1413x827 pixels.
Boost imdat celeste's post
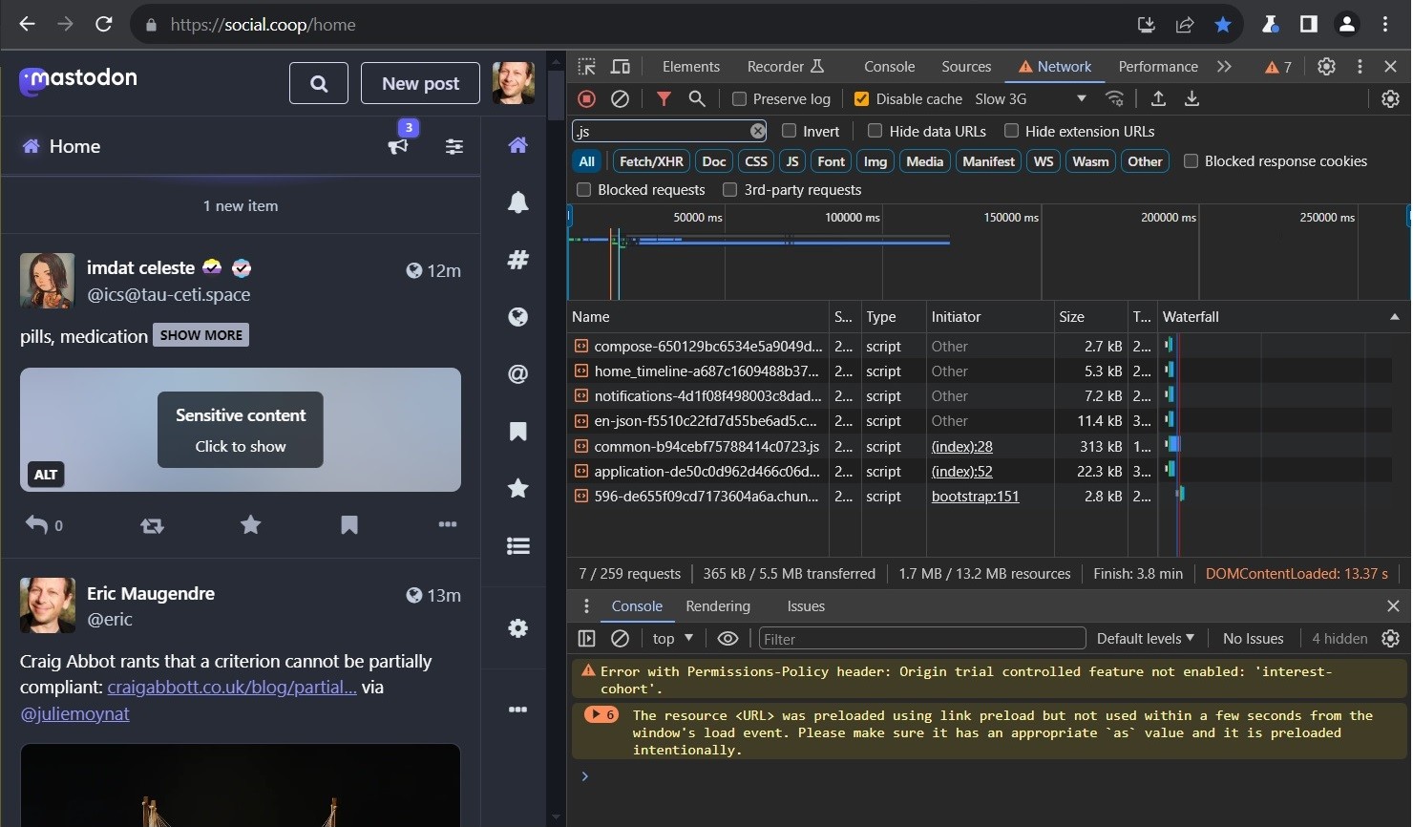coord(152,525)
